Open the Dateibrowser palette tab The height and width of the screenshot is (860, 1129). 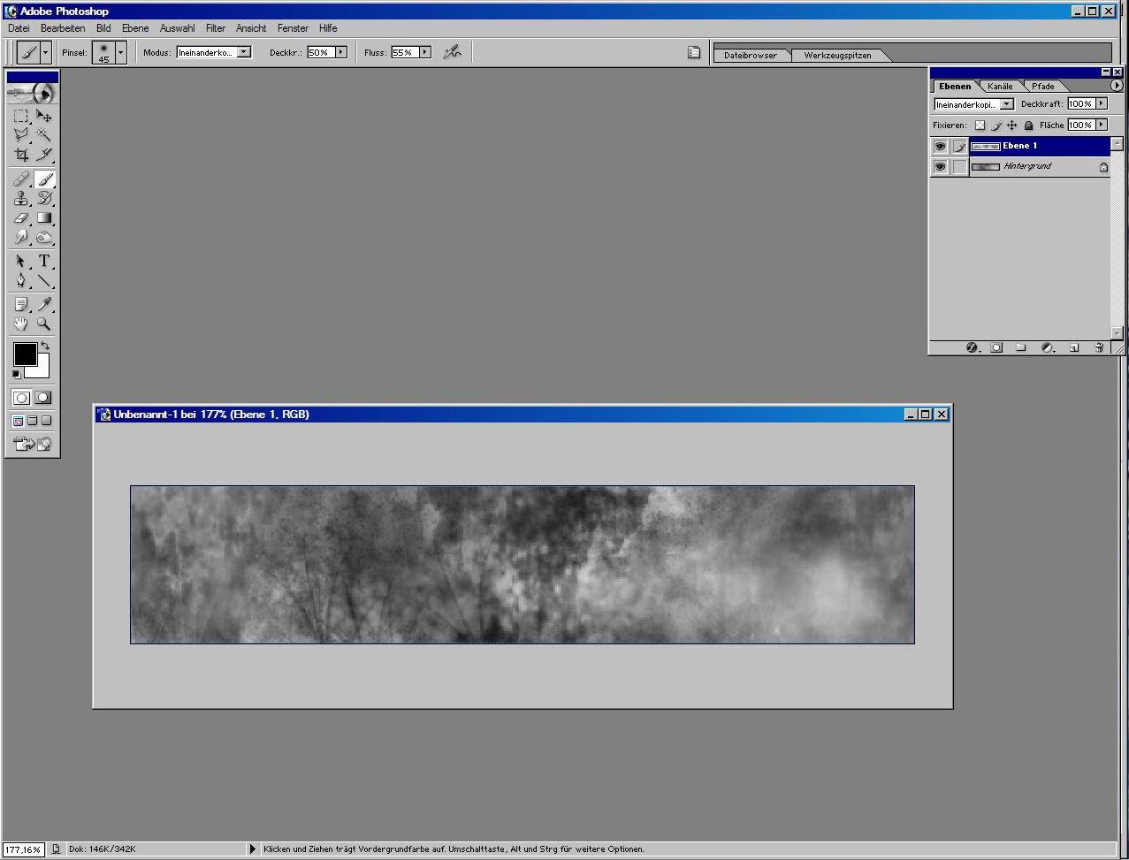[750, 55]
